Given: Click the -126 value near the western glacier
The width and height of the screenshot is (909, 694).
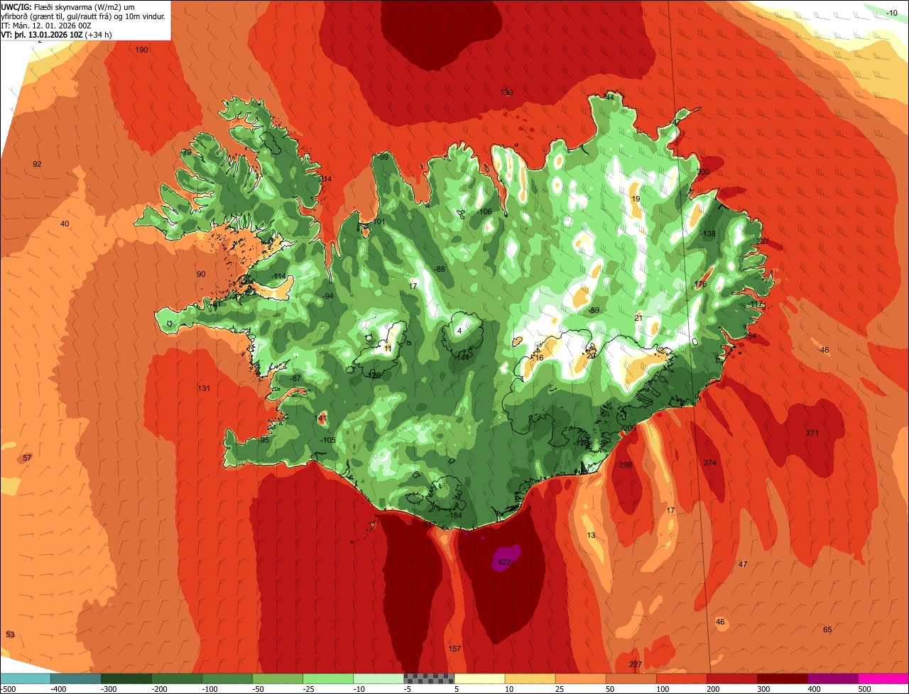Looking at the screenshot, I should pyautogui.click(x=373, y=375).
